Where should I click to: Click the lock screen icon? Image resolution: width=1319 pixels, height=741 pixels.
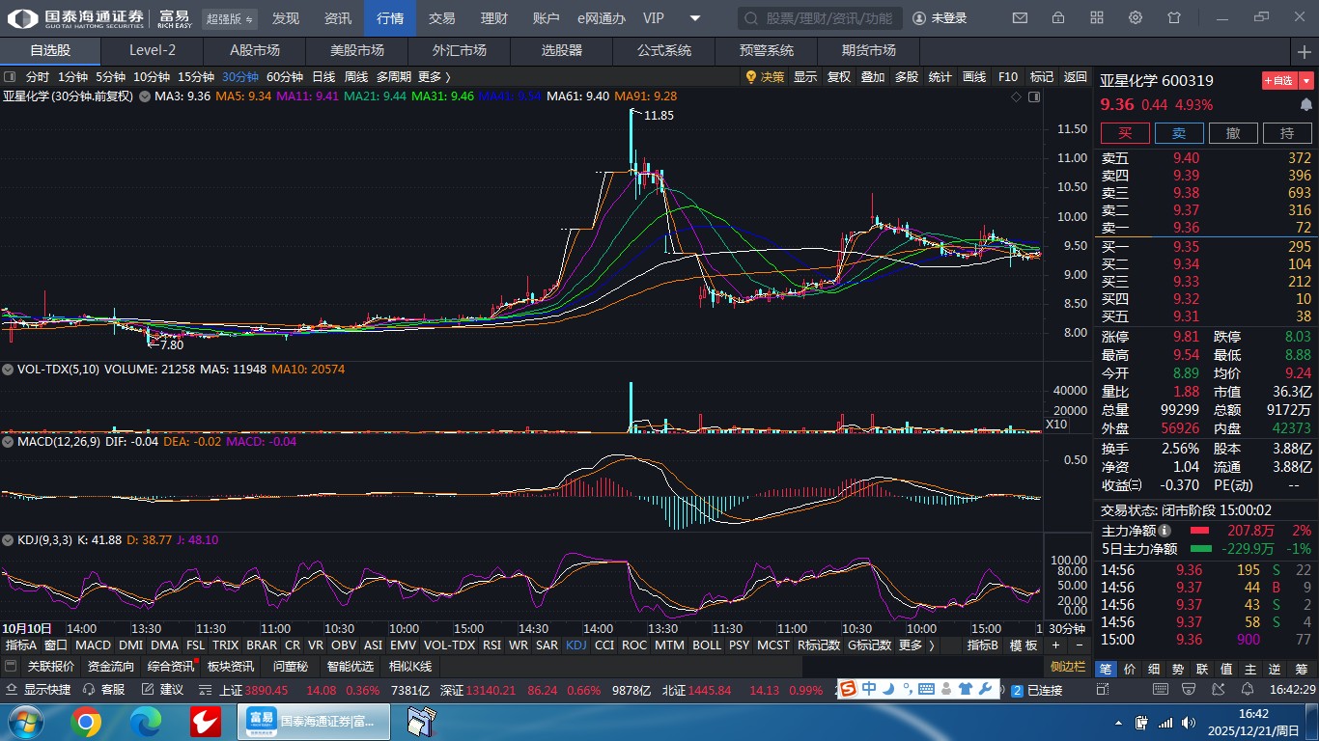(x=1058, y=17)
